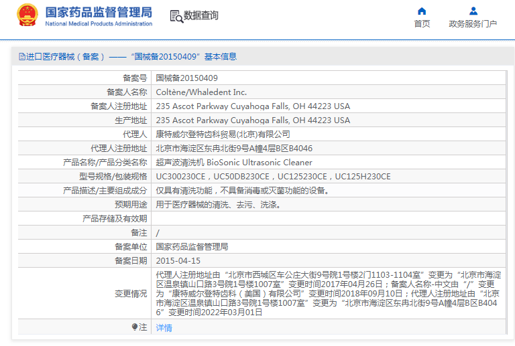Open 政务服务门户 text link
Image resolution: width=515 pixels, height=346 pixels.
[473, 23]
